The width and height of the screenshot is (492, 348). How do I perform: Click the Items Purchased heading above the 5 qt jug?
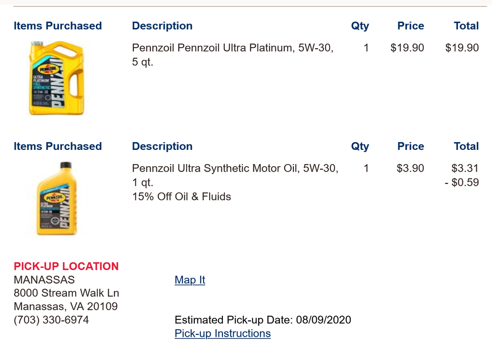58,26
